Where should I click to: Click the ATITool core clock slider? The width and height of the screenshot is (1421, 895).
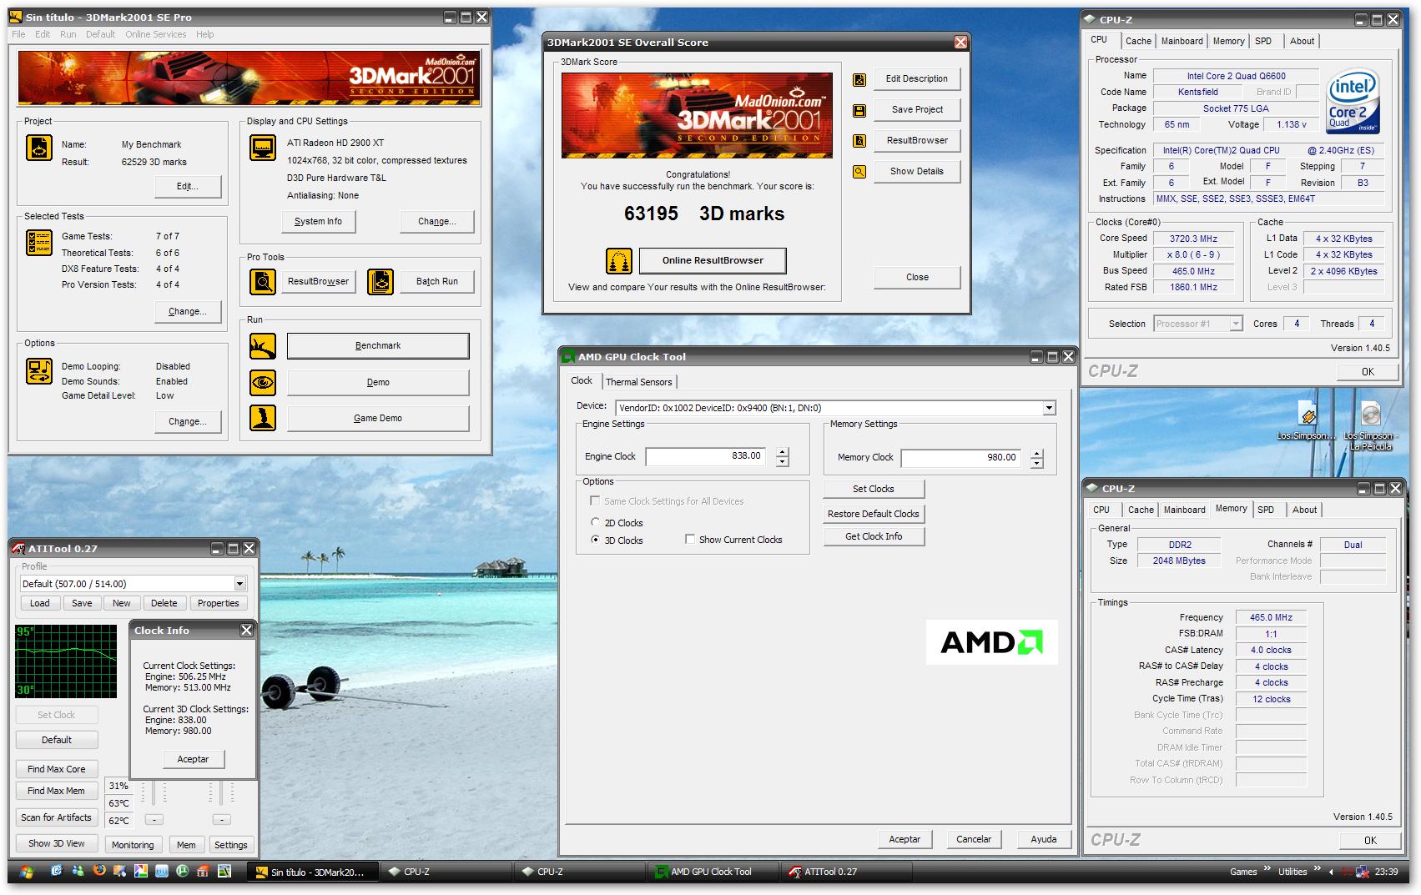click(154, 792)
